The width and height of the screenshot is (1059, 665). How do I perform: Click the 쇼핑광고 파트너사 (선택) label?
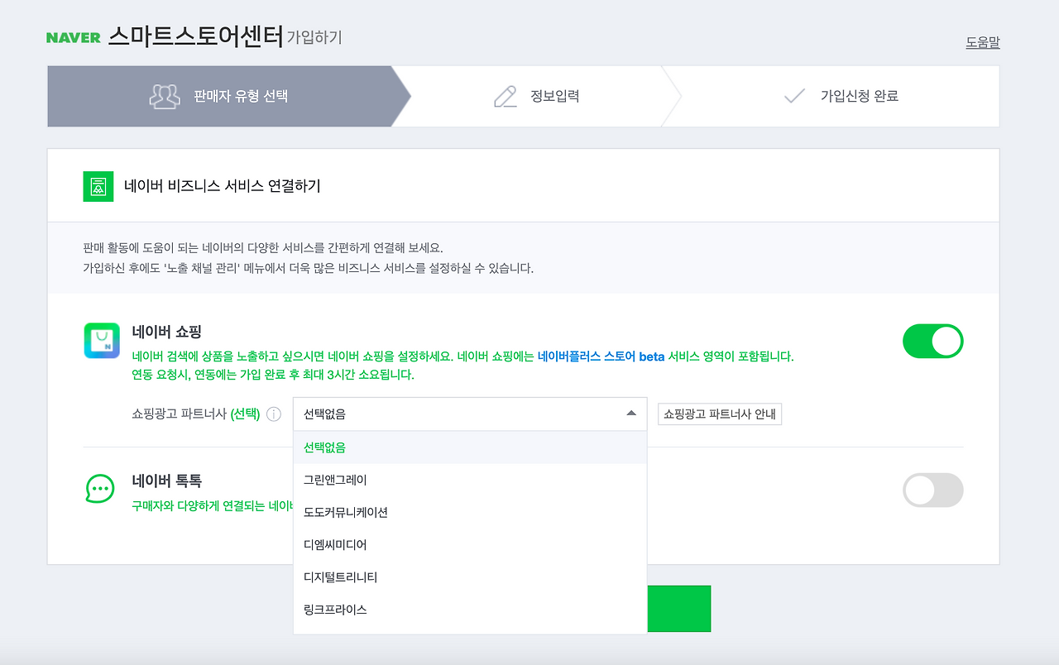(196, 414)
